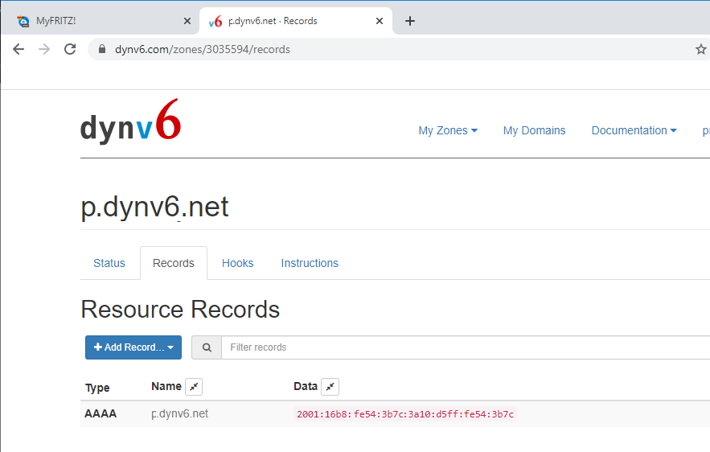The image size is (710, 452).
Task: Toggle the Name column collapse icon
Action: tap(194, 387)
